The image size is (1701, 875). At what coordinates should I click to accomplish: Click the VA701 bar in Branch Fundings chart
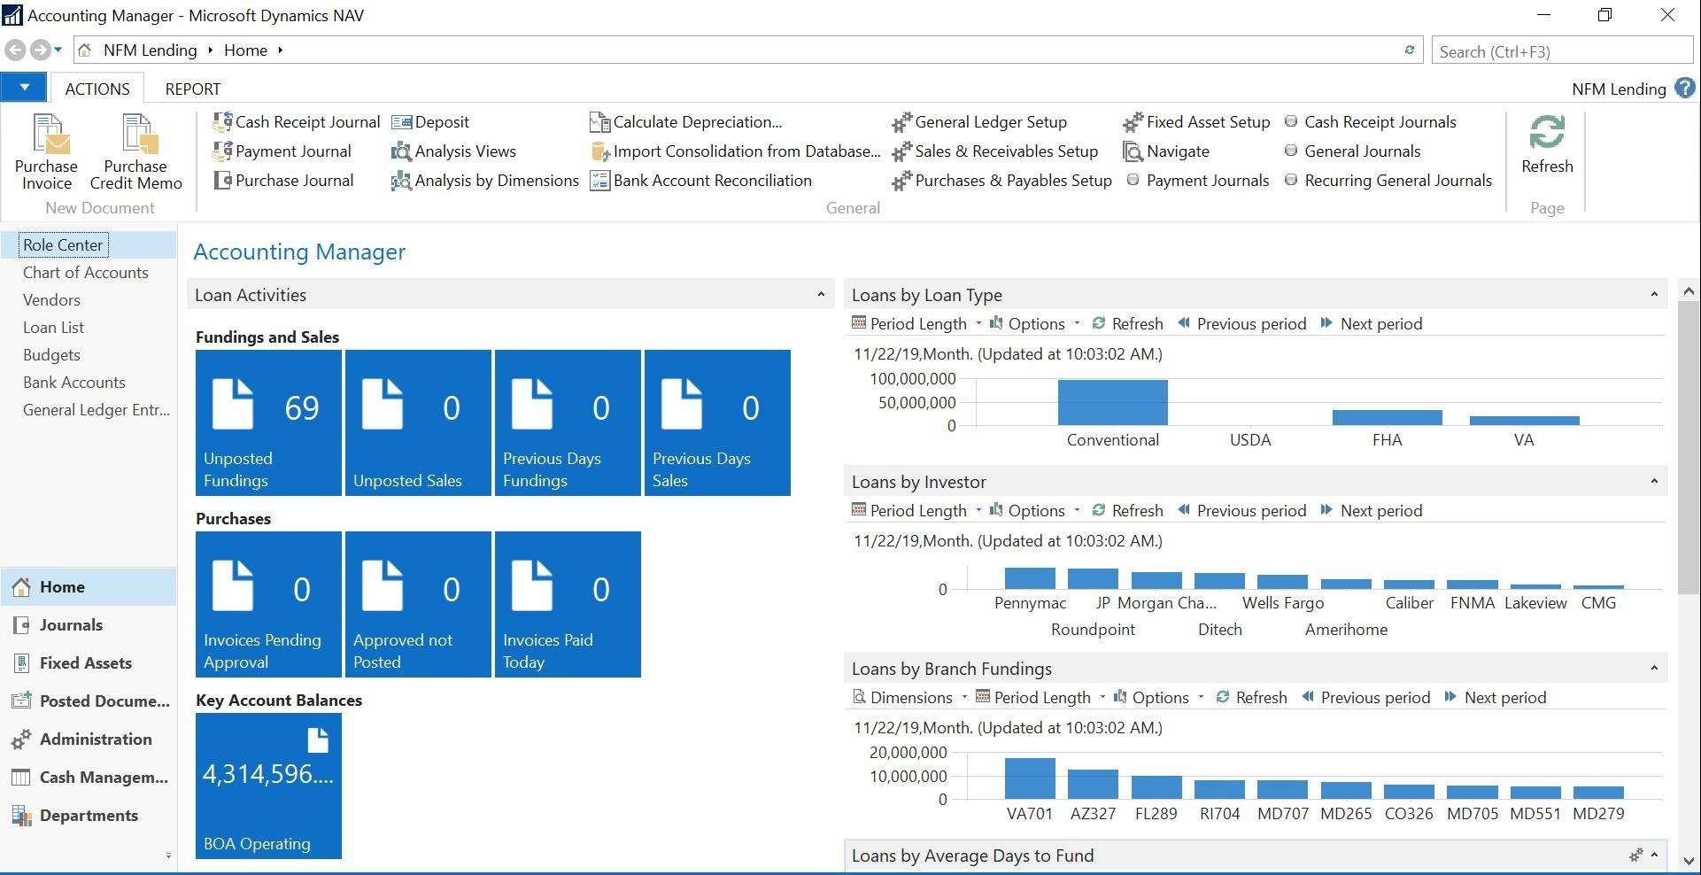point(1030,778)
